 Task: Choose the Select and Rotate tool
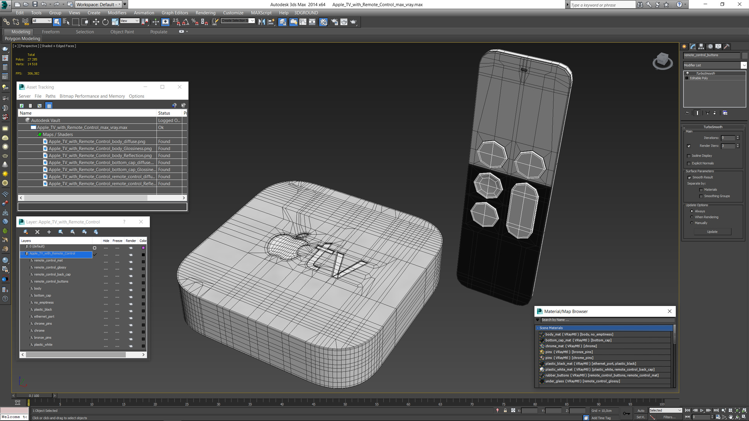click(105, 22)
